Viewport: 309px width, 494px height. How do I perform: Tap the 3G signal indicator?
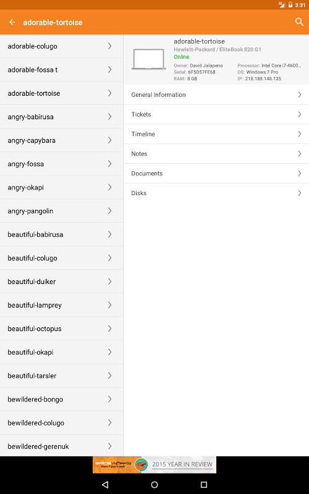[x=281, y=5]
